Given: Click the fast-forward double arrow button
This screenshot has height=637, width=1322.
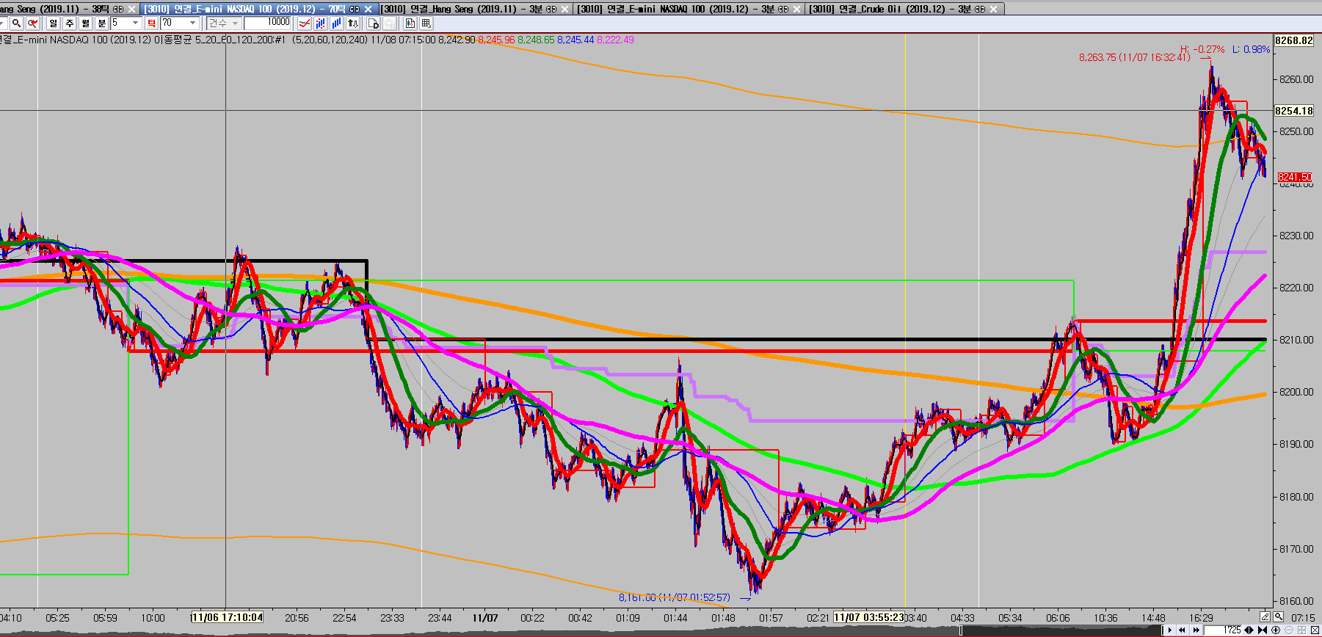Looking at the screenshot, I should pos(1196,630).
